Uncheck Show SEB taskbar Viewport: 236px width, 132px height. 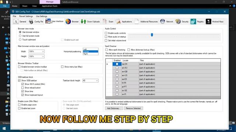(19, 81)
